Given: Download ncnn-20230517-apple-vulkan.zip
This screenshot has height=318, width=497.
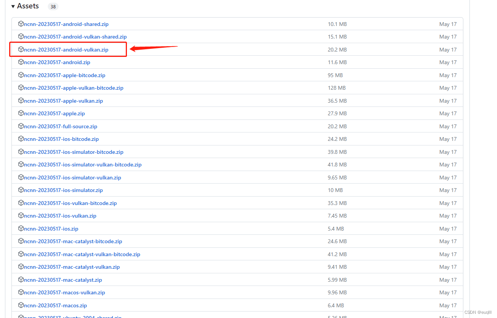Looking at the screenshot, I should click(x=63, y=101).
